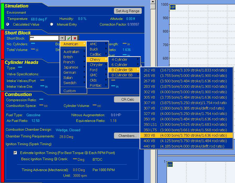This screenshot has height=183, width=235.
Task: Open the 4 Cylinder submenu
Action: 124,60
